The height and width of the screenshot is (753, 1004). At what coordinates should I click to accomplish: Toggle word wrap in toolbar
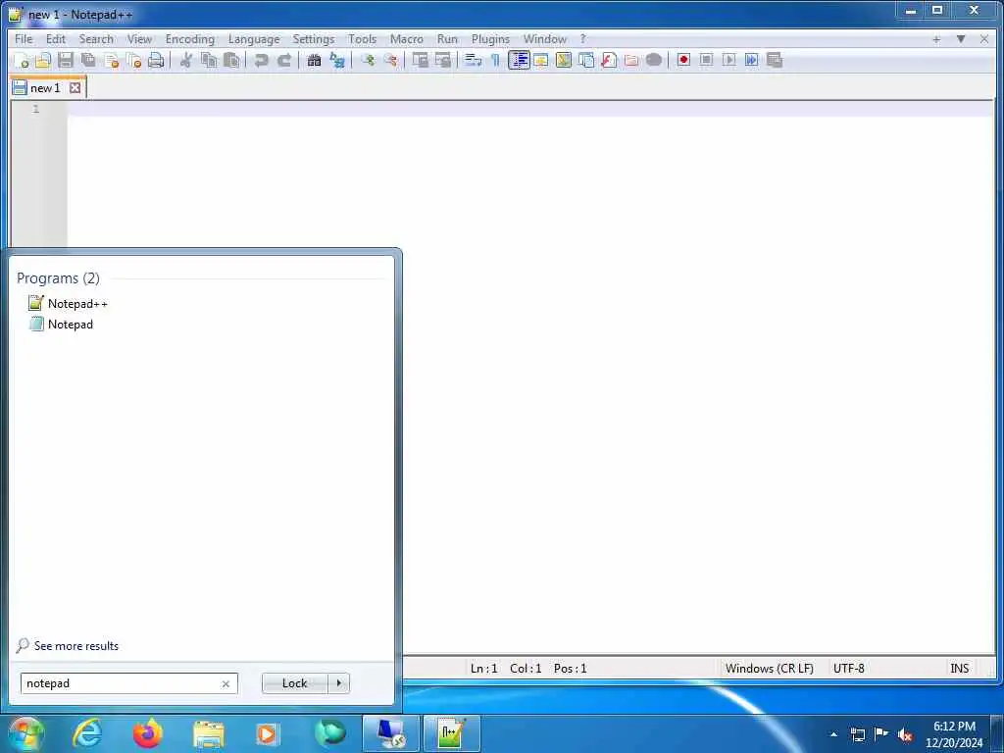coord(474,60)
